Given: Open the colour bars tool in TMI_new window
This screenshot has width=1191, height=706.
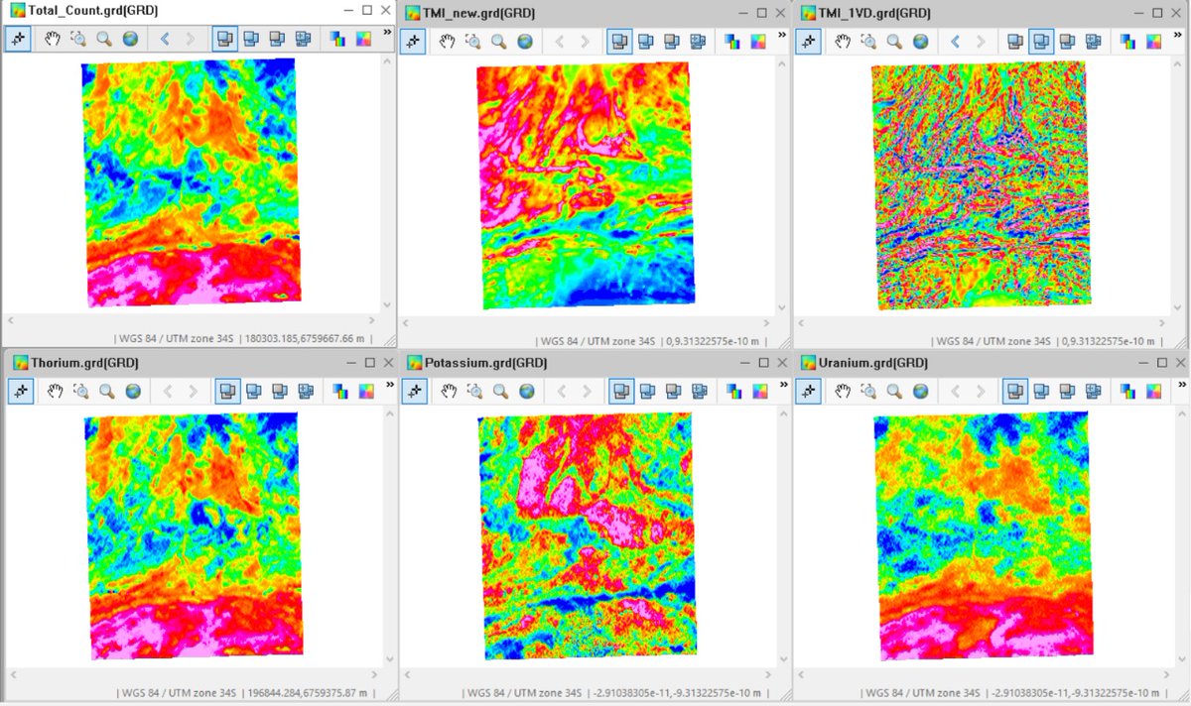Looking at the screenshot, I should tap(731, 42).
